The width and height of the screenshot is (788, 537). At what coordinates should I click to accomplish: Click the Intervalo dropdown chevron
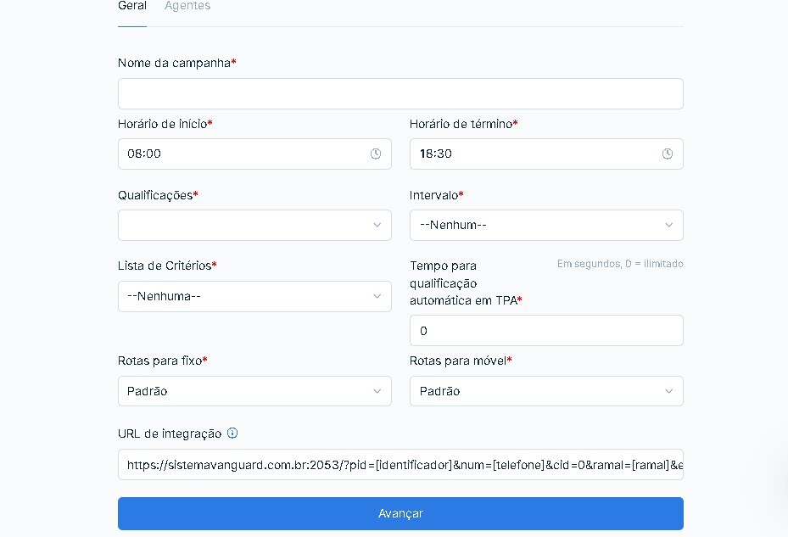(x=669, y=226)
